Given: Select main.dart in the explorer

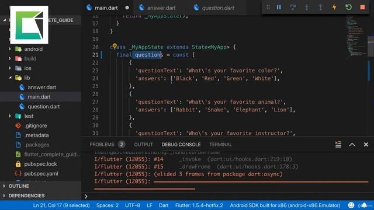Looking at the screenshot, I should point(39,97).
